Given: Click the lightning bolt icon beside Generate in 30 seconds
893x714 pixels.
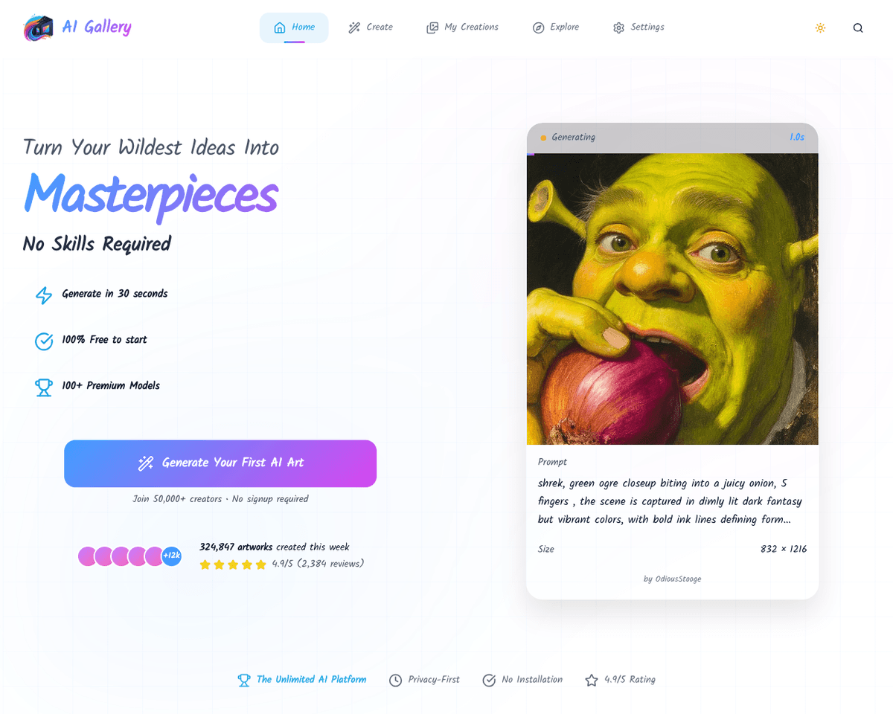Looking at the screenshot, I should coord(44,295).
